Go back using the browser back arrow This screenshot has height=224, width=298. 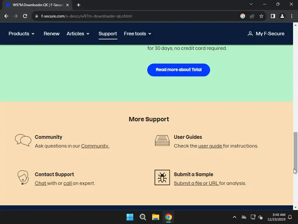(x=6, y=16)
